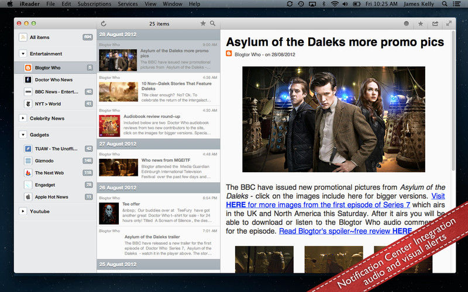Viewport: 468px width, 292px height.
Task: Enter fullscreen using the arrows icon
Action: point(449,24)
